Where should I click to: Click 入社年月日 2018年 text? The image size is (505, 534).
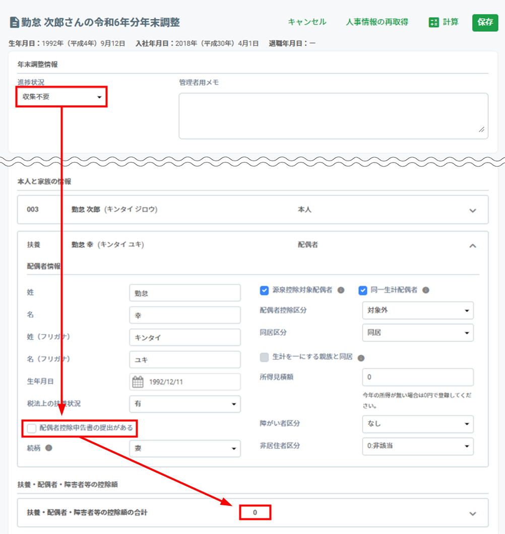click(197, 44)
